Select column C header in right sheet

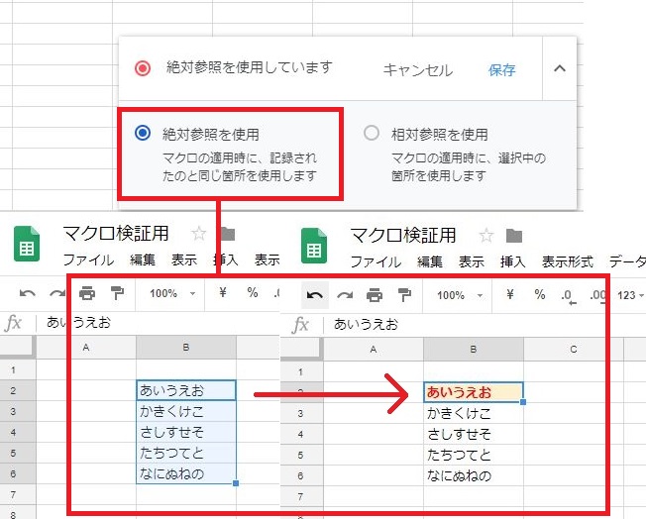point(574,350)
